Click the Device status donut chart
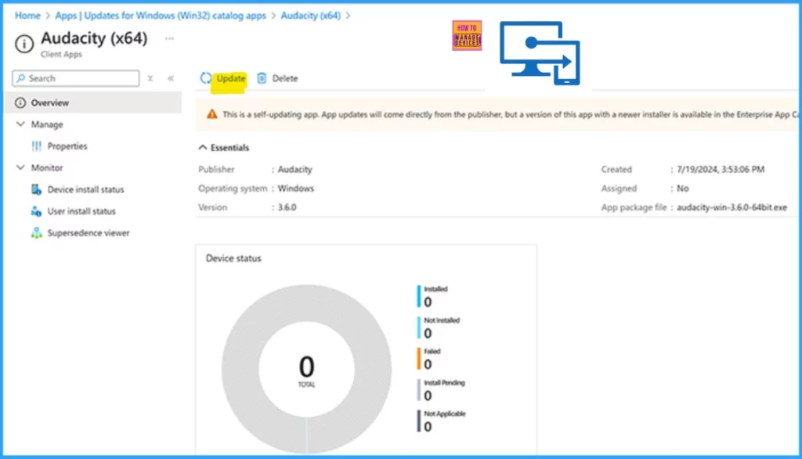The image size is (802, 459). (306, 369)
